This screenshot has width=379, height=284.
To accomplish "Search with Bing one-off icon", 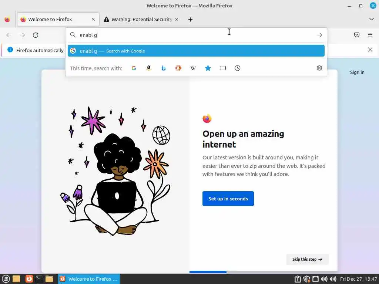I will (163, 68).
